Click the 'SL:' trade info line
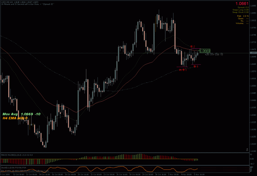 (x=245, y=21)
